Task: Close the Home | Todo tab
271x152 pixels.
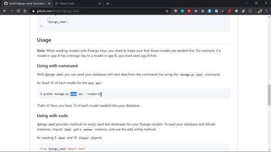Action: pyautogui.click(x=100, y=3)
